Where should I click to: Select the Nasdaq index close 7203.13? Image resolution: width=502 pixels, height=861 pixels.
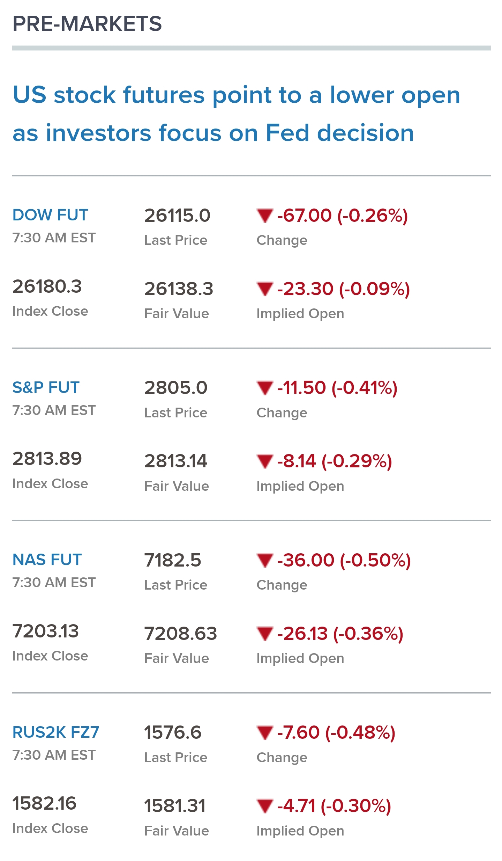[46, 631]
